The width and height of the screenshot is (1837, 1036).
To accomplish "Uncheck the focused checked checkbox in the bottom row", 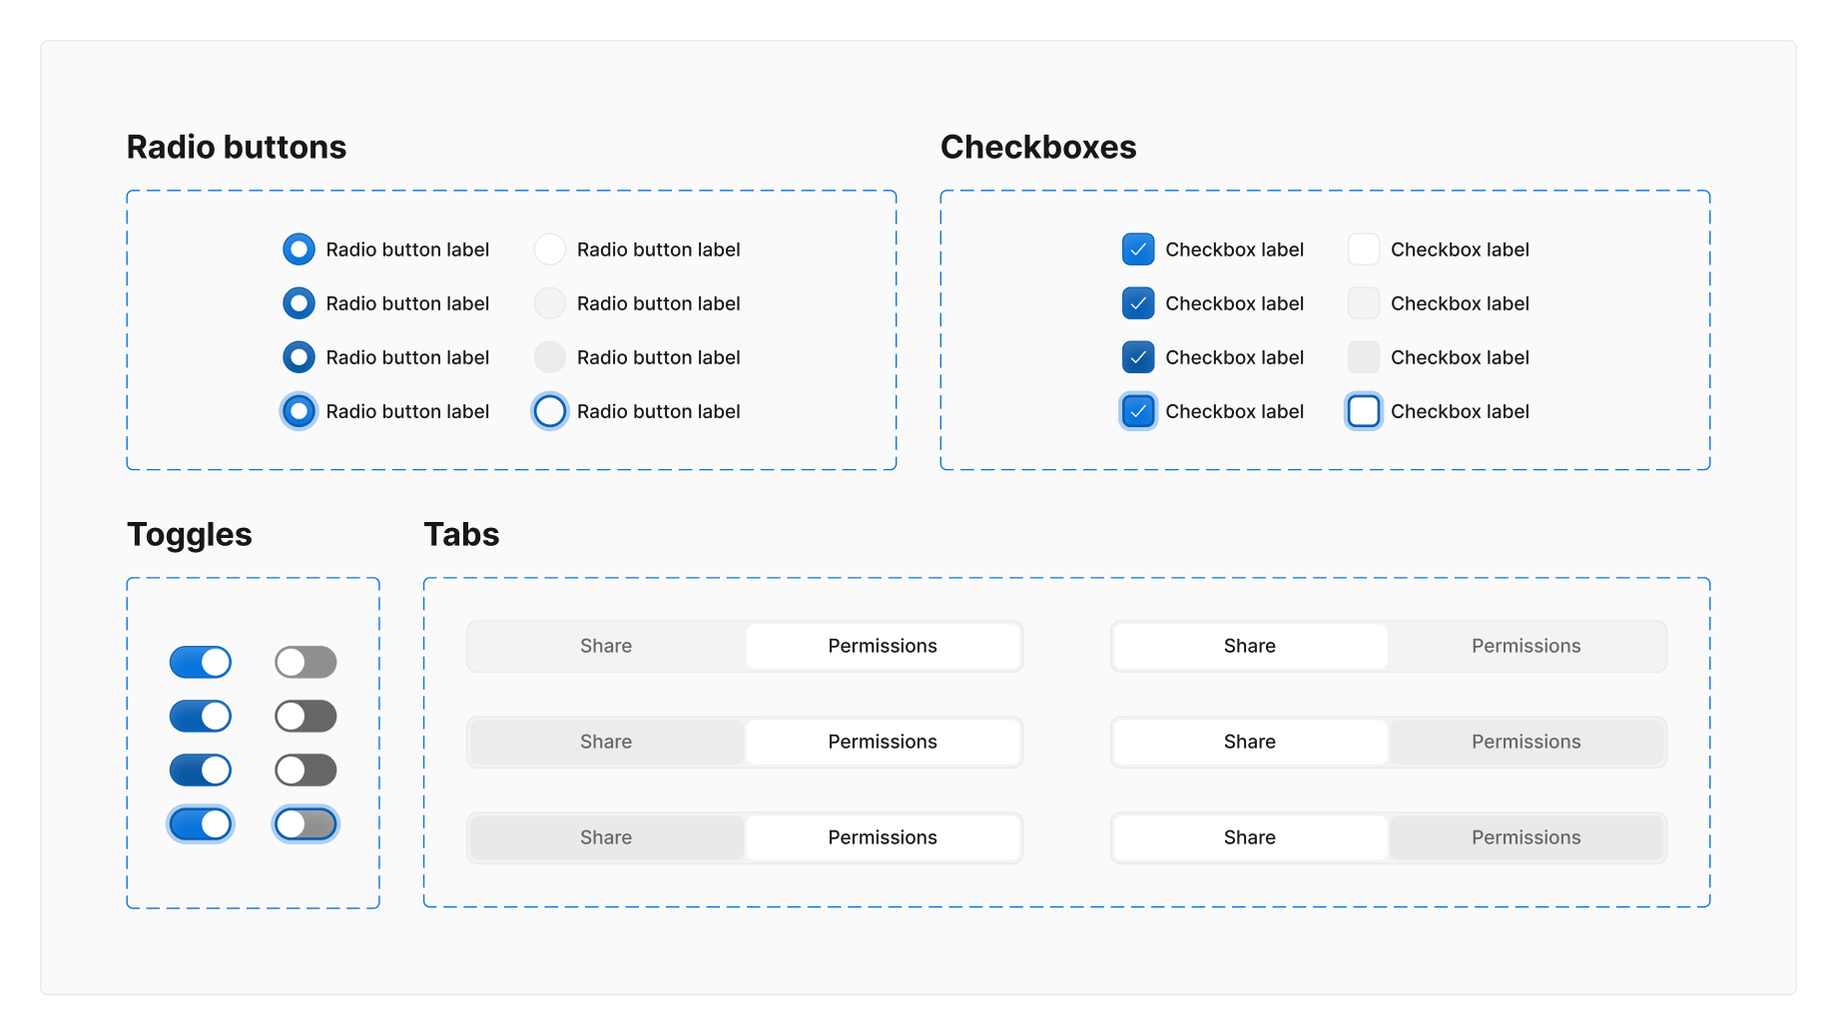I will [1138, 411].
